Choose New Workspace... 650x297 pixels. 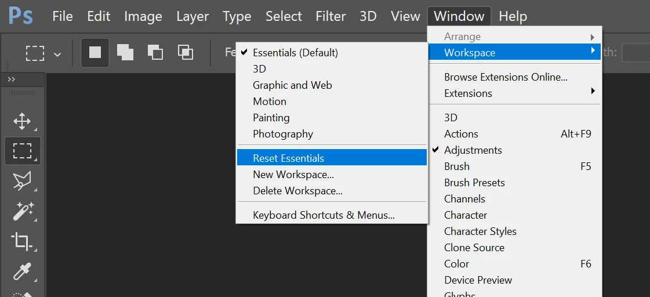click(x=332, y=174)
